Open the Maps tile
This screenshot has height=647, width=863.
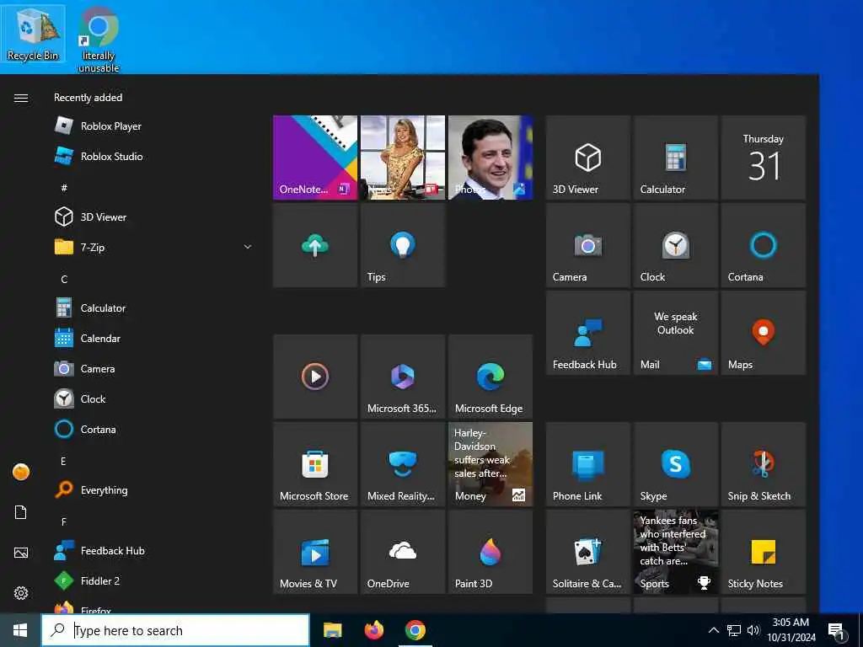tap(764, 333)
